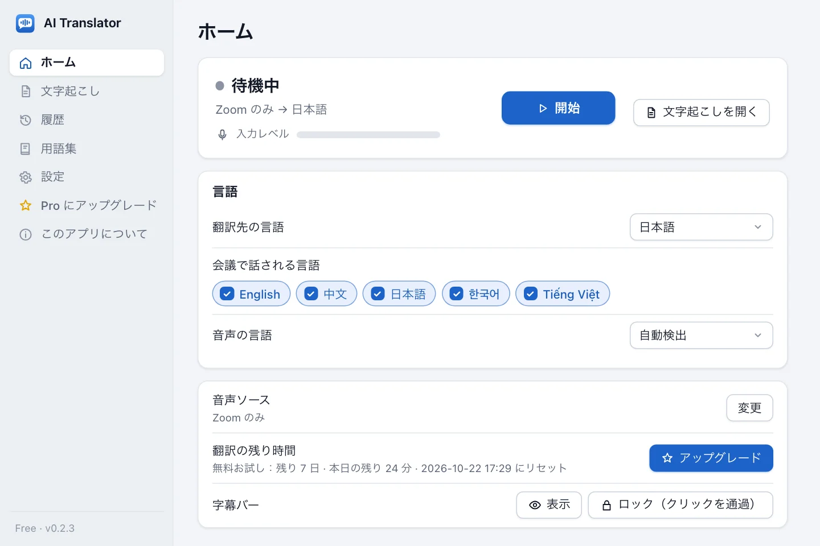Screen dimensions: 820x546
Task: Click the Zoom のみ text under 音声ソース
Action: [x=239, y=418]
